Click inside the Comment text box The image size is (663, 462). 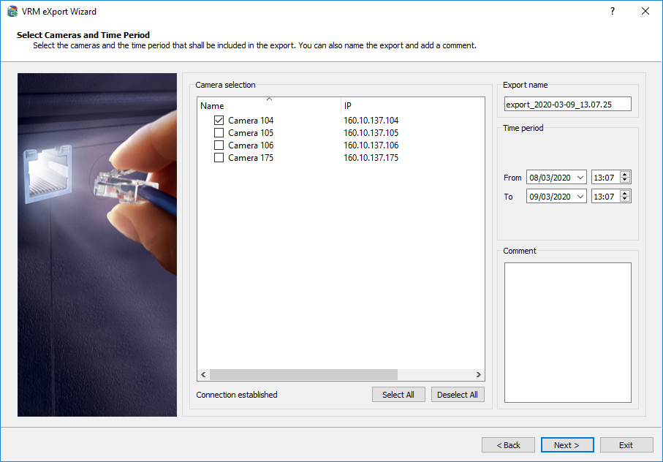click(x=567, y=333)
